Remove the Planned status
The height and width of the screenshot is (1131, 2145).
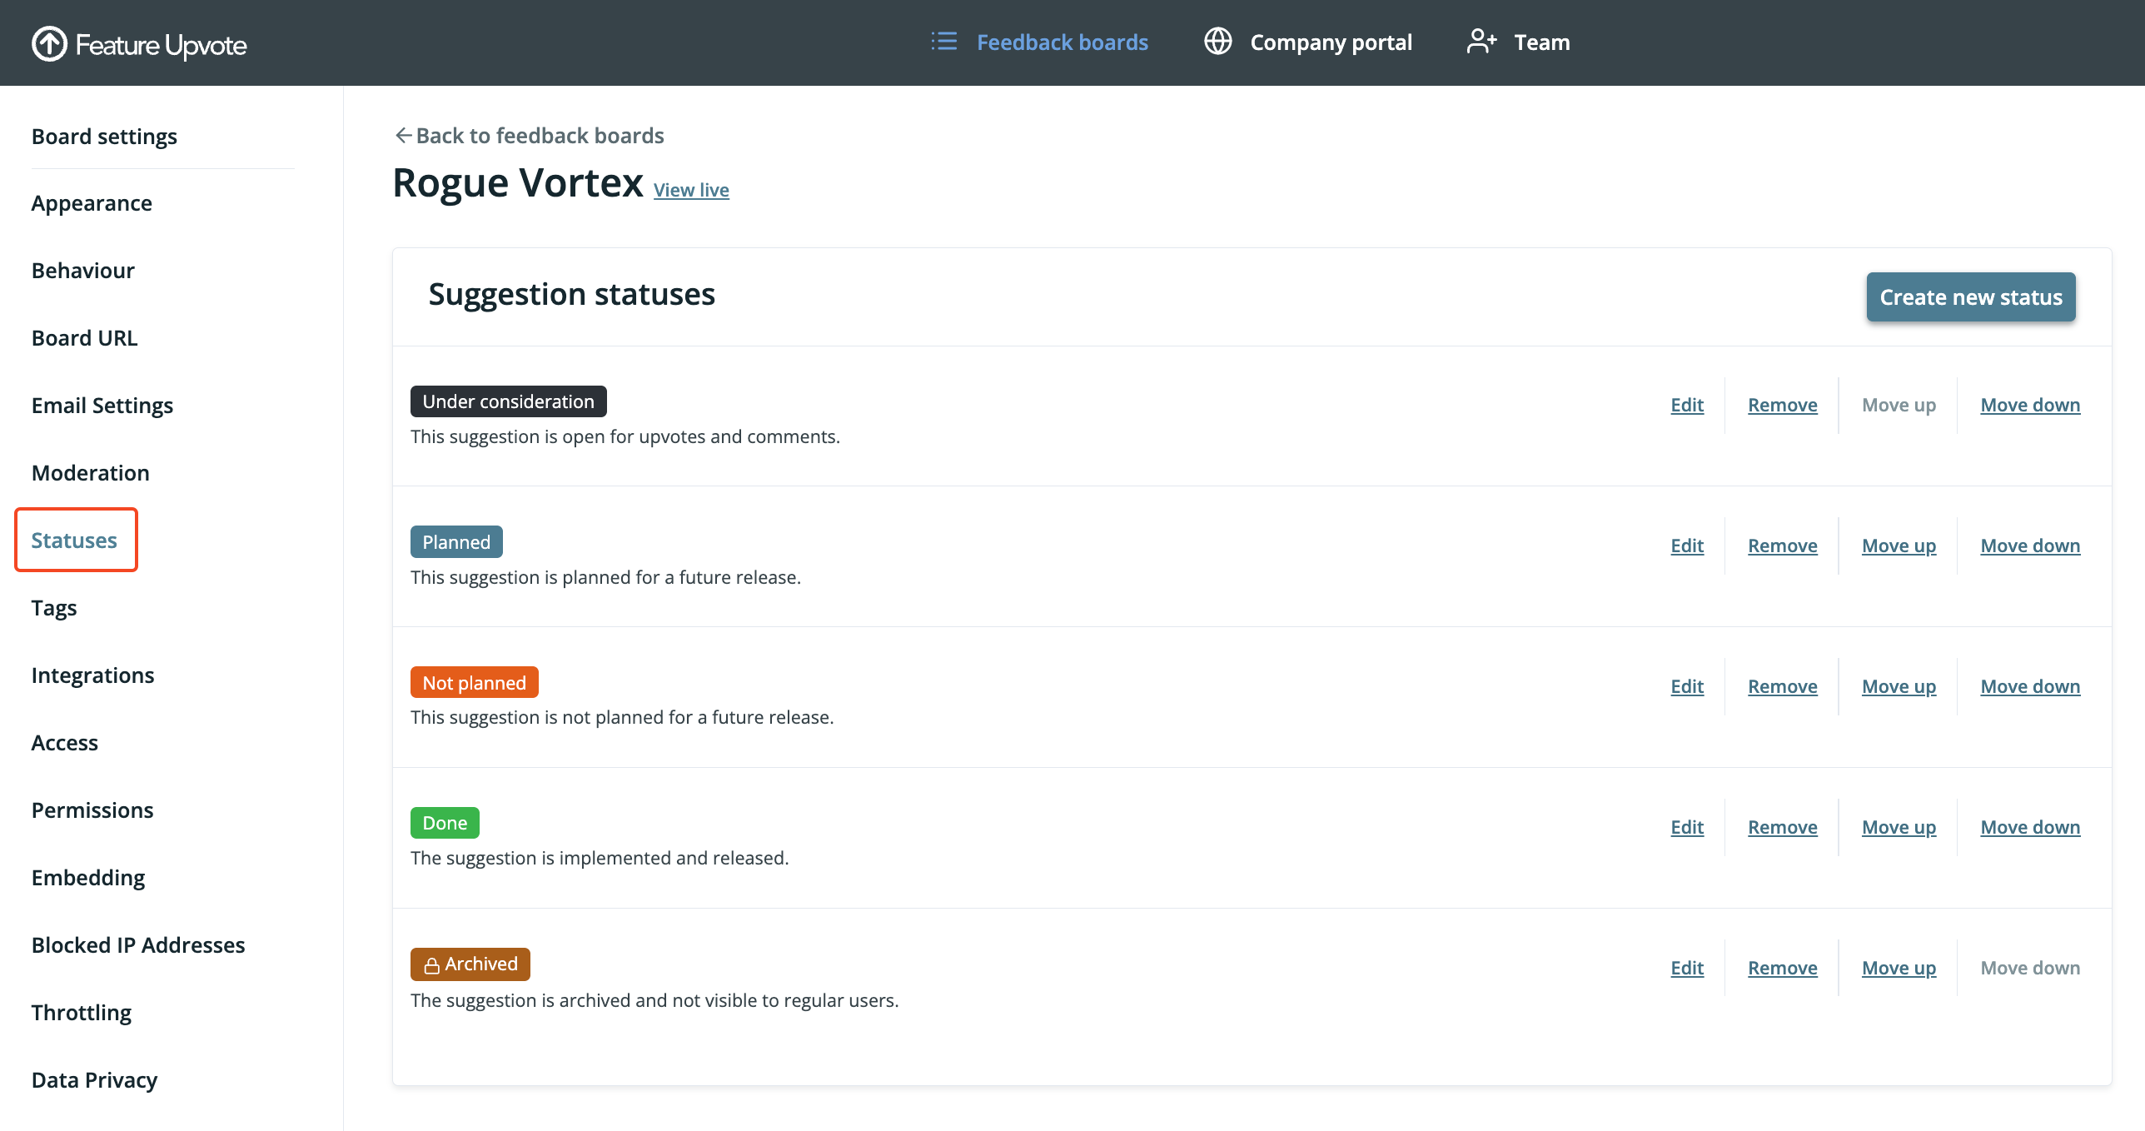1782,546
